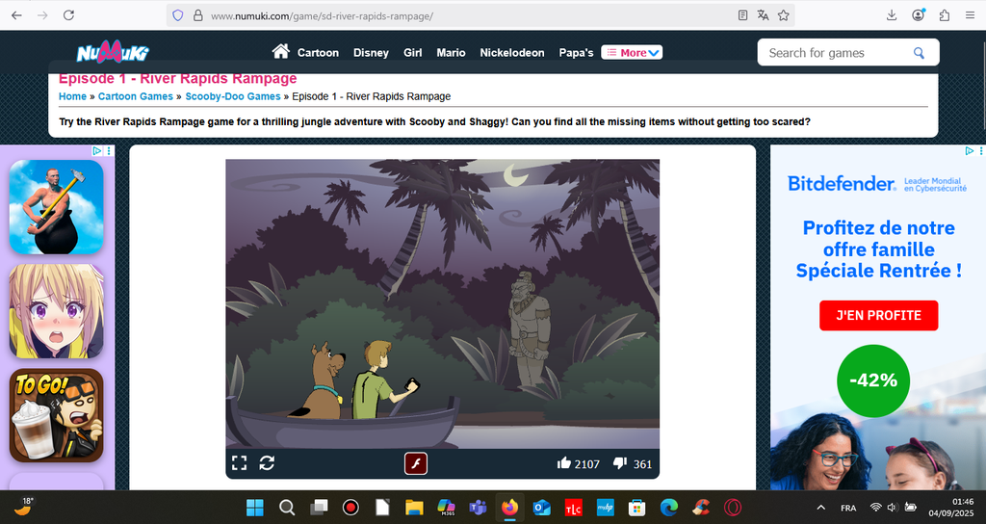Open Outlook from the taskbar
This screenshot has width=986, height=524.
click(541, 508)
